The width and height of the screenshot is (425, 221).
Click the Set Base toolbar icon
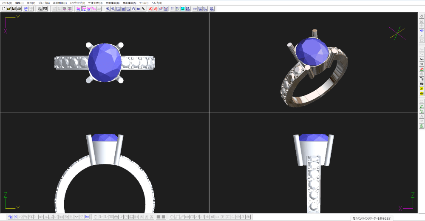pos(188,9)
